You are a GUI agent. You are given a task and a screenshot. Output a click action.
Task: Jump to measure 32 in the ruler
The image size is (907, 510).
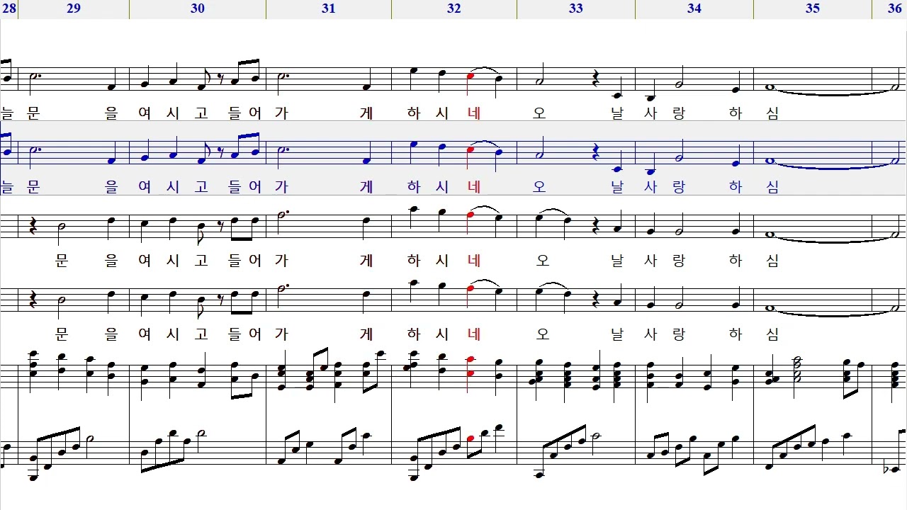[x=454, y=8]
